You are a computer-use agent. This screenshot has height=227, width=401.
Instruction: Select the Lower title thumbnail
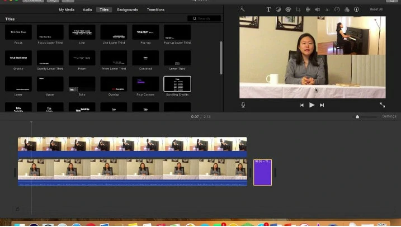click(x=18, y=84)
